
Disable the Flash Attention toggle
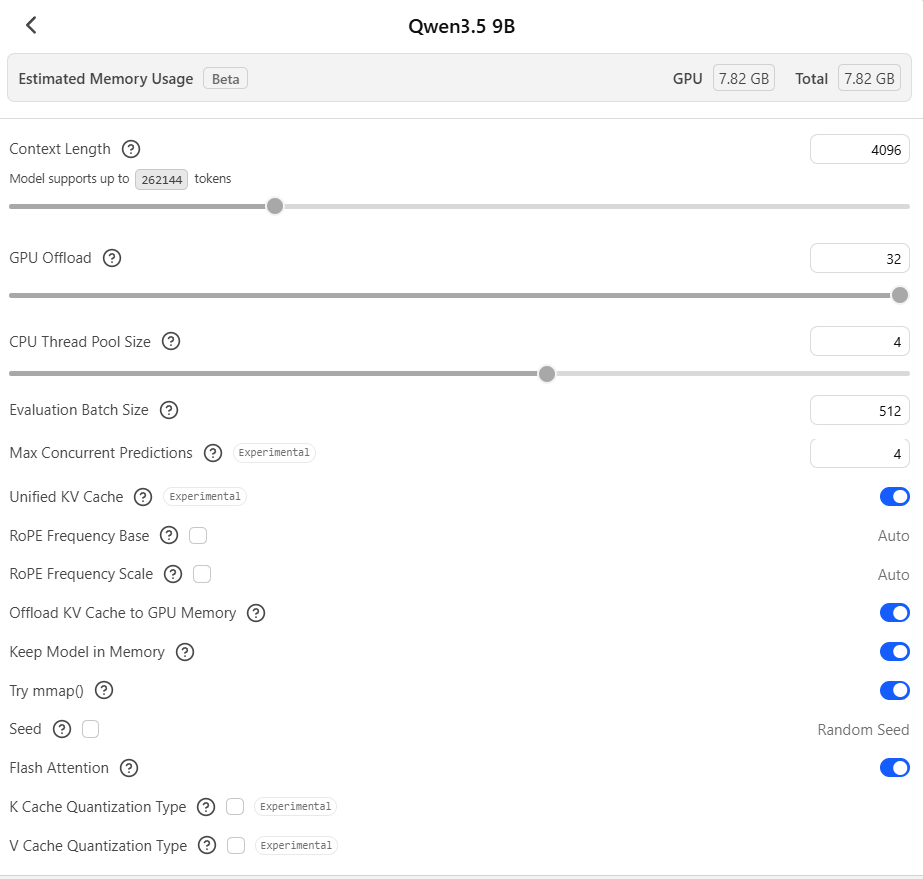click(894, 768)
